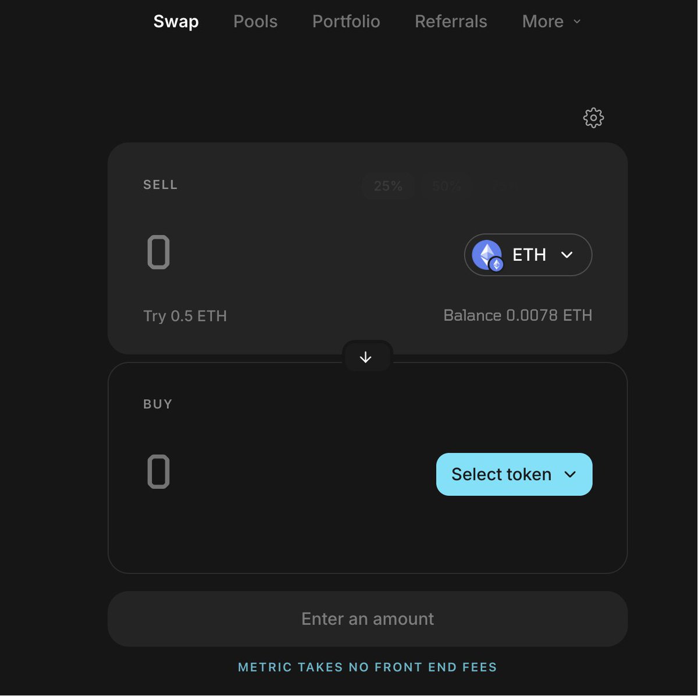The height and width of the screenshot is (696, 698).
Task: Click the buy amount input field
Action: click(285, 472)
